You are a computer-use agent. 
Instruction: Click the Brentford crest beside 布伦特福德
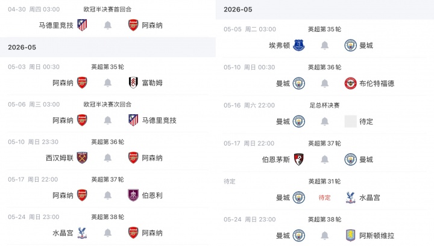[350, 83]
